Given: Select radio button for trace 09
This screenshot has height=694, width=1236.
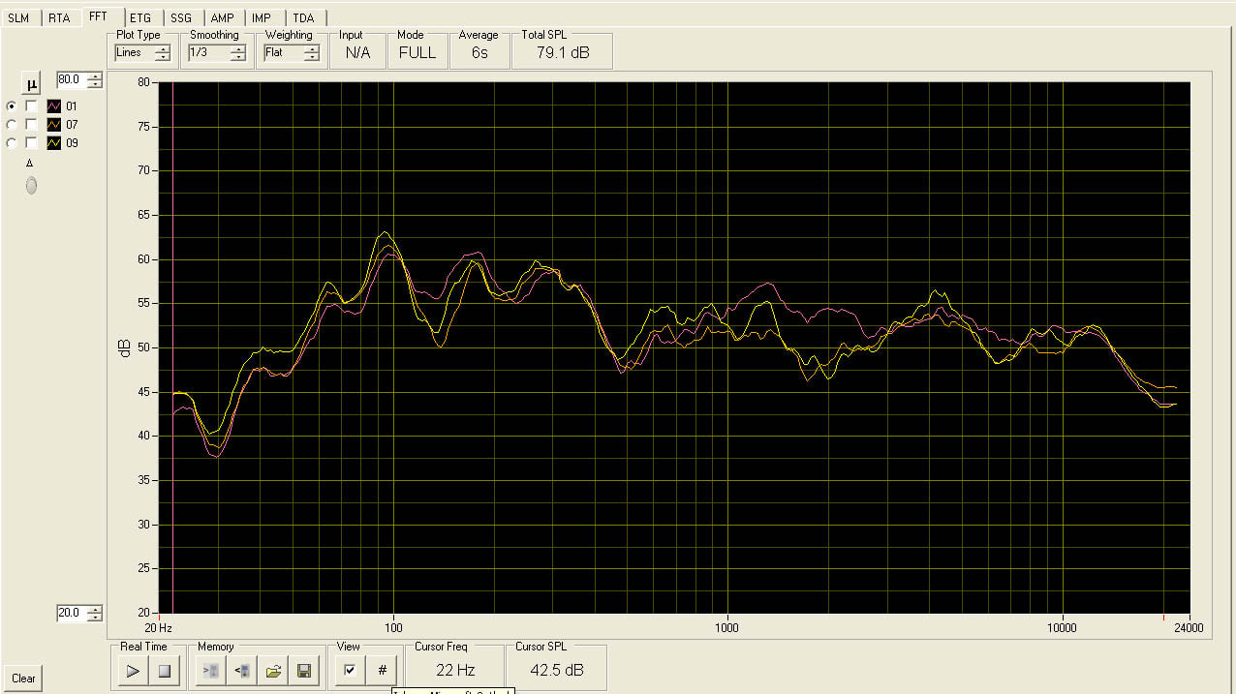Looking at the screenshot, I should (12, 143).
